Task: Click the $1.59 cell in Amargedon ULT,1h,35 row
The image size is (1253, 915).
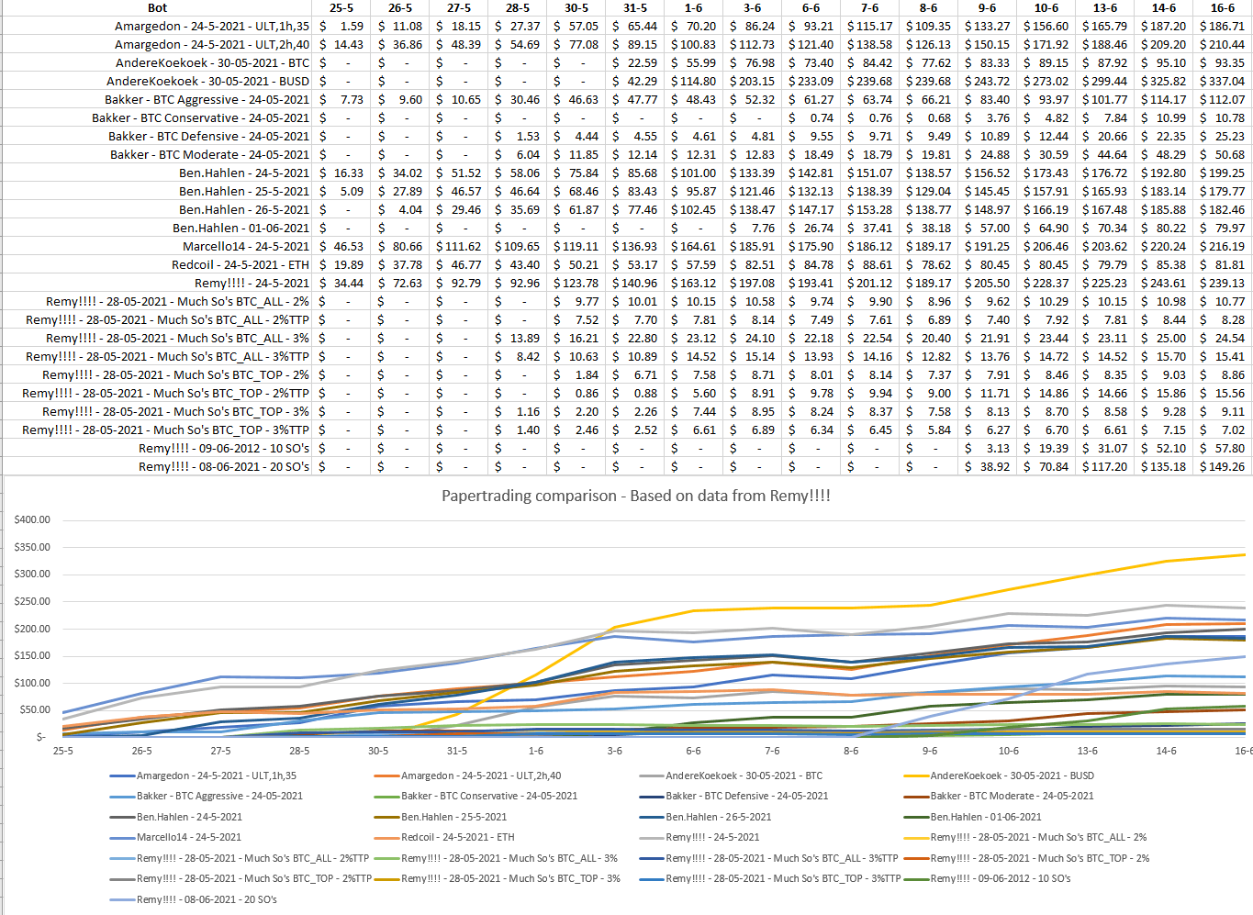Action: click(341, 27)
